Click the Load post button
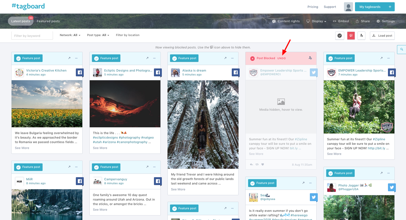 [382, 35]
